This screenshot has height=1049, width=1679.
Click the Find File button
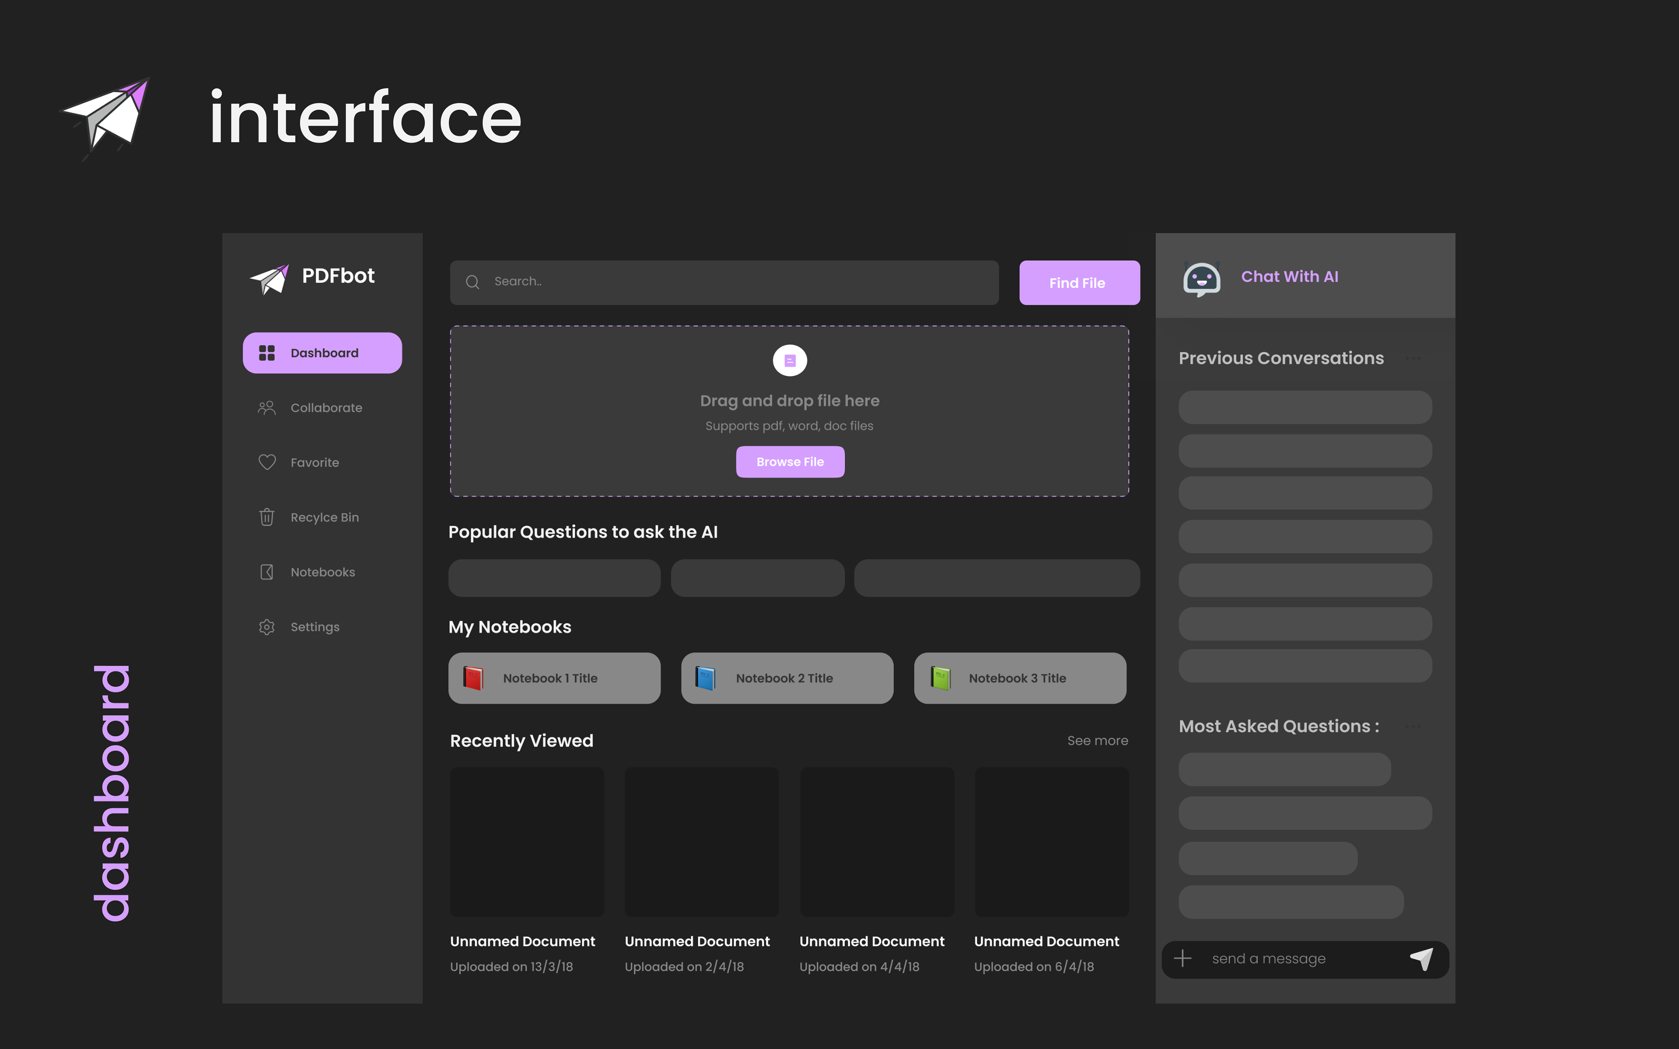tap(1079, 282)
